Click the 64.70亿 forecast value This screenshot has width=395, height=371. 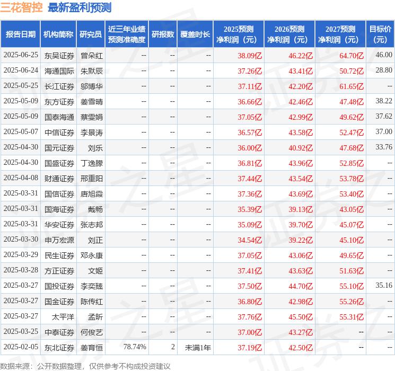pyautogui.click(x=352, y=56)
